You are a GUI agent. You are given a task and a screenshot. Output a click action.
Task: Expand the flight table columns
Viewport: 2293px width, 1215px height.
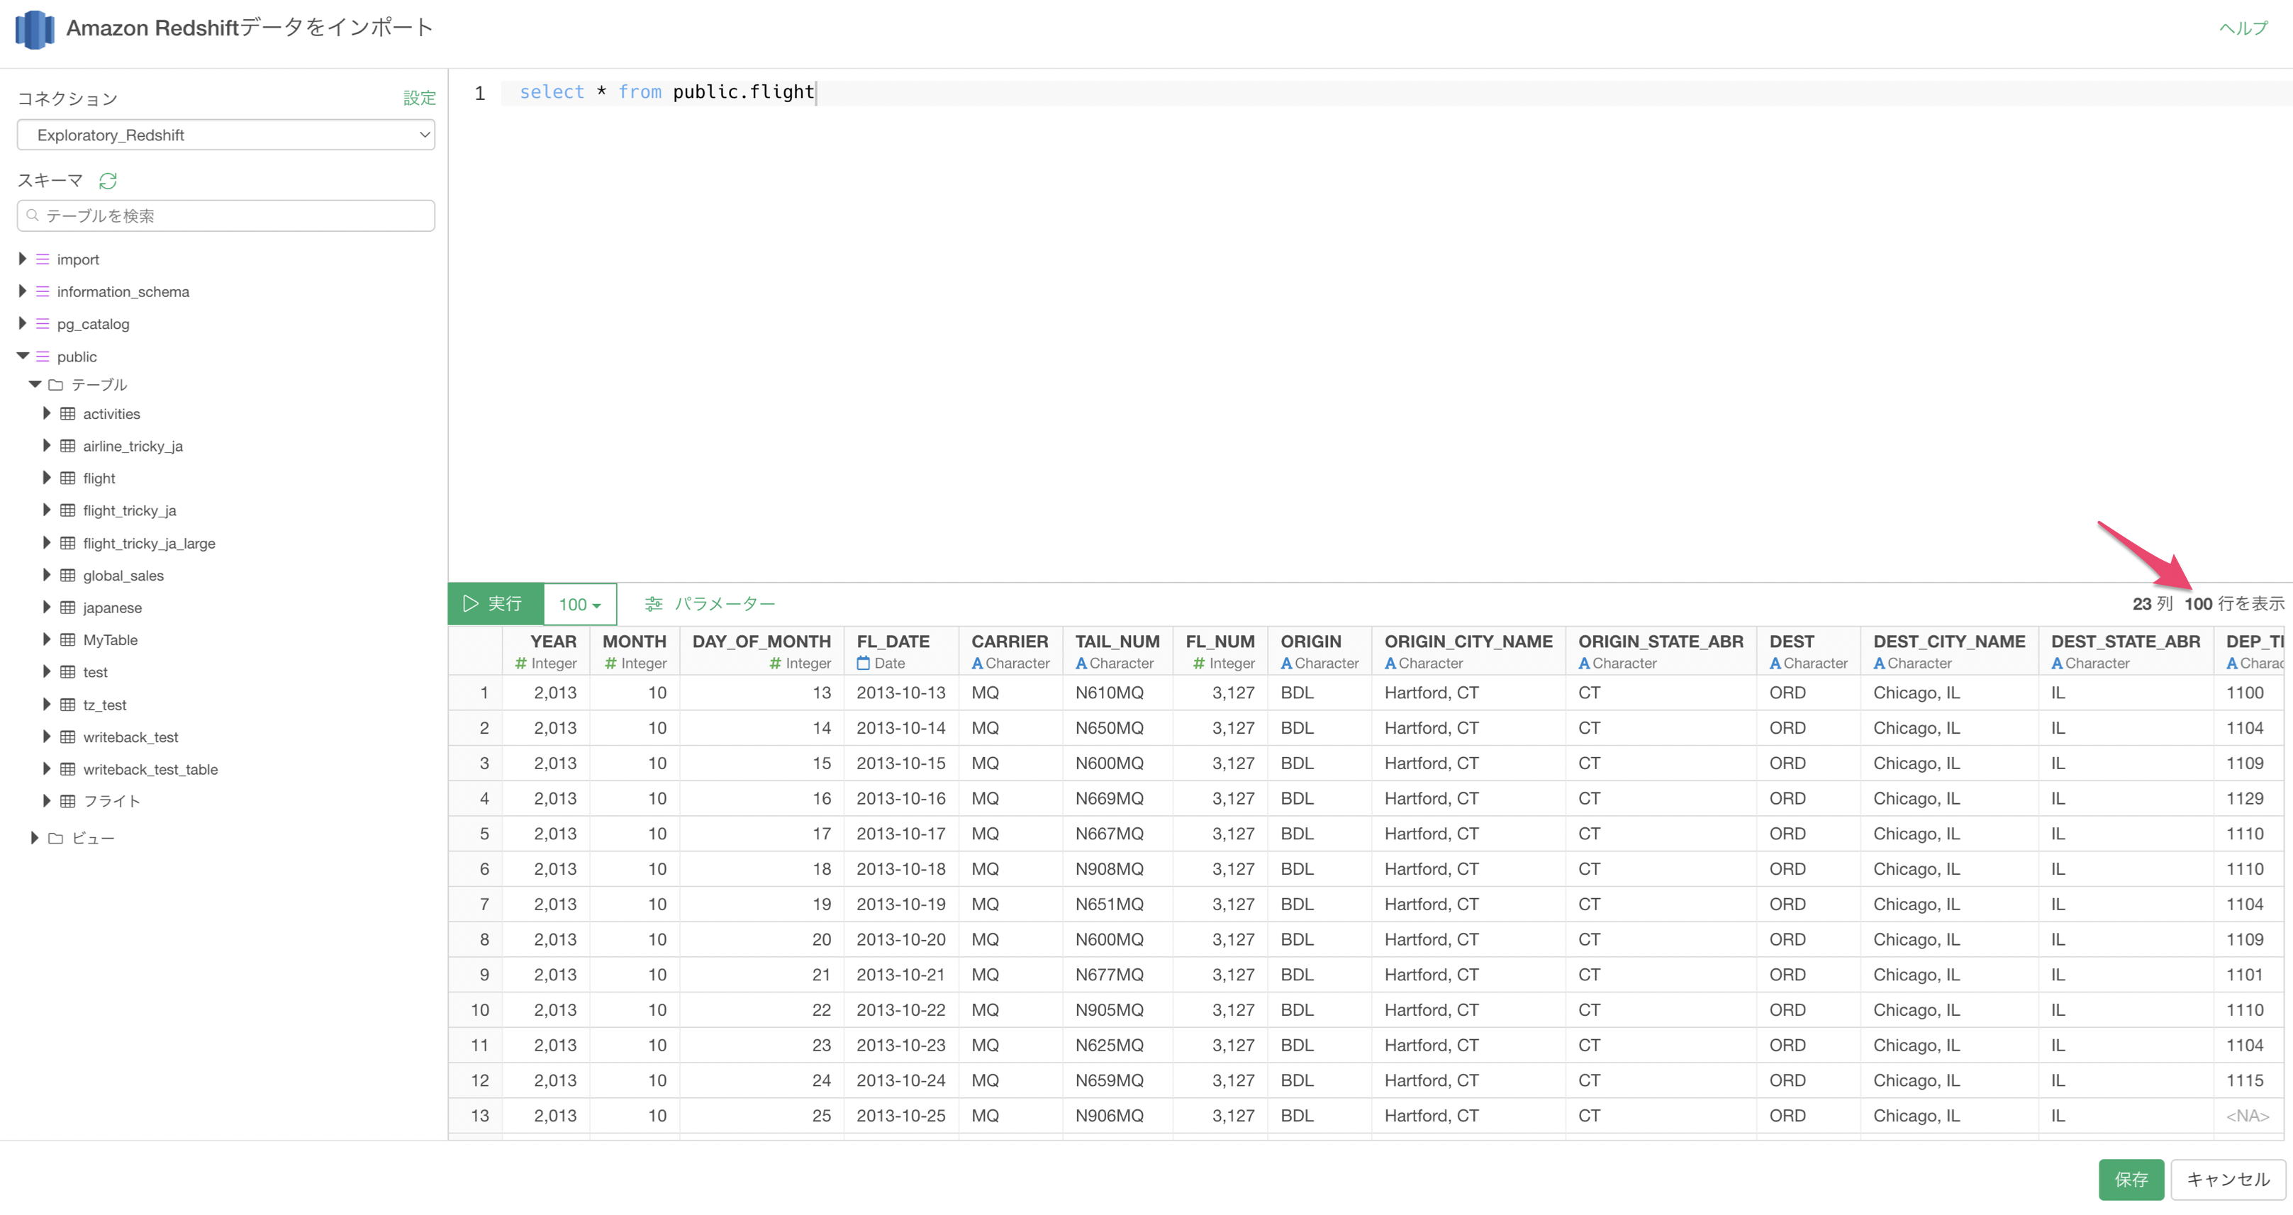(46, 478)
